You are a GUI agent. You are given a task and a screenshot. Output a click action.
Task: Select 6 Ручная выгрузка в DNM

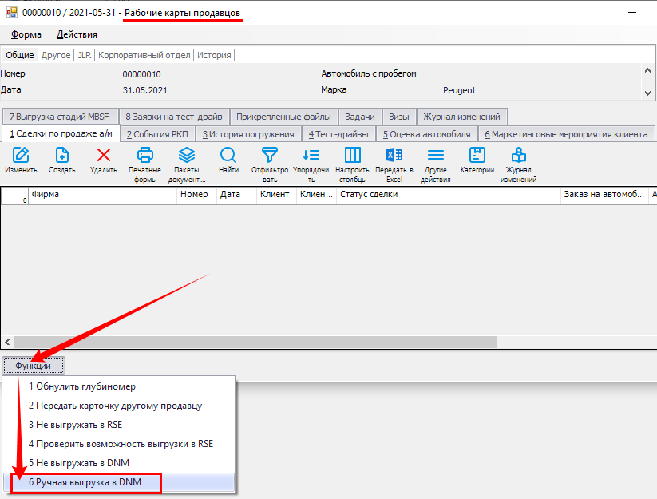click(x=84, y=482)
